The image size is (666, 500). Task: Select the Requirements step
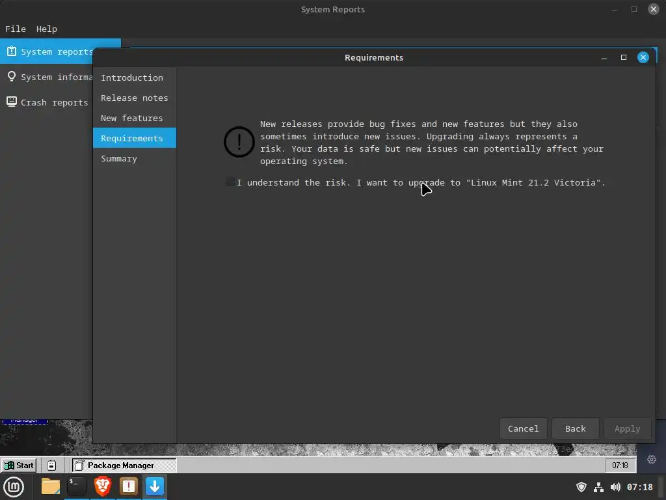coord(134,138)
